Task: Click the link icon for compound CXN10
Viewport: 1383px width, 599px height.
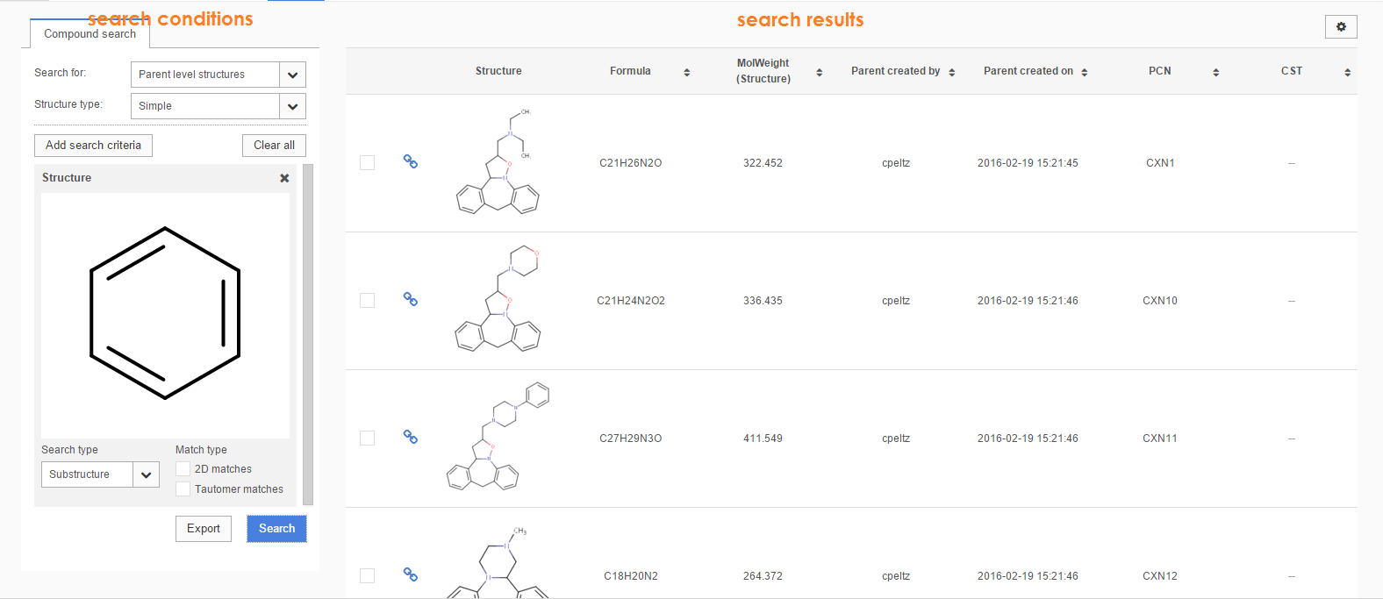Action: tap(410, 299)
